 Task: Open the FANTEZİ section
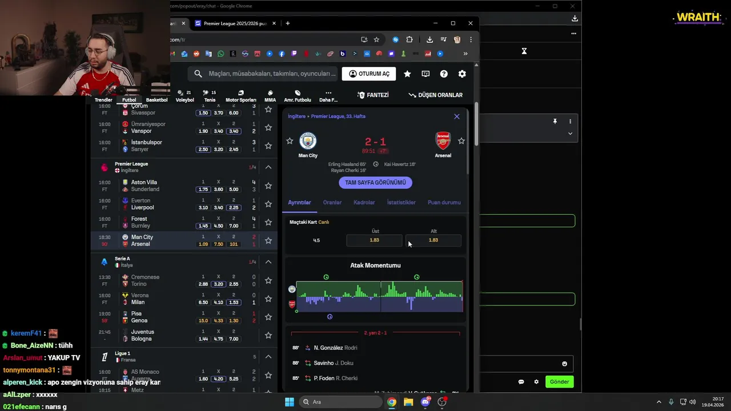[373, 95]
